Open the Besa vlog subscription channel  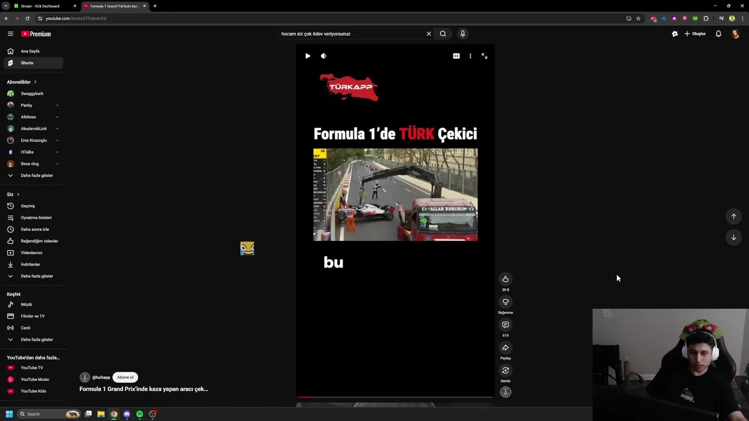point(33,164)
